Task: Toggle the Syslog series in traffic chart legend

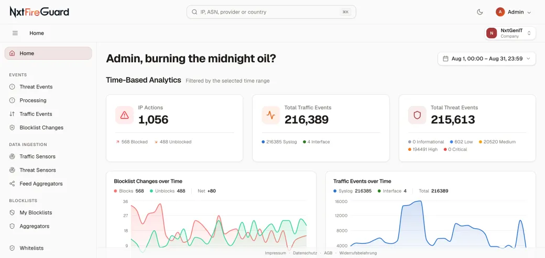Action: click(353, 191)
